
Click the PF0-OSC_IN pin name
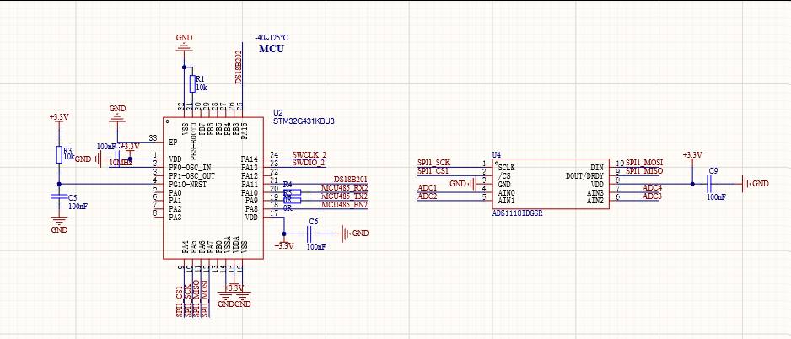[191, 167]
